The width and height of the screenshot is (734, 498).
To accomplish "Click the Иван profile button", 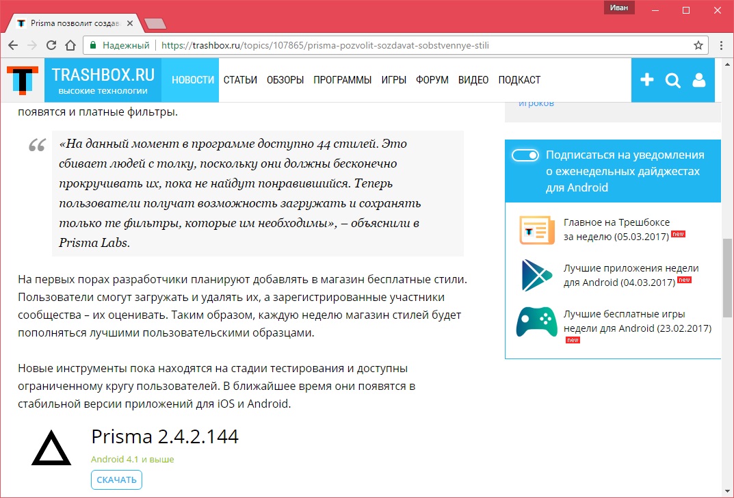I will click(619, 8).
